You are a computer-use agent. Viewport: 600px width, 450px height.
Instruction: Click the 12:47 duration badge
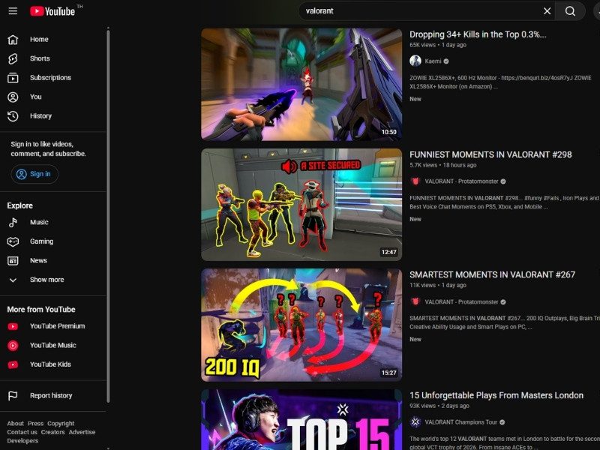[x=388, y=252]
